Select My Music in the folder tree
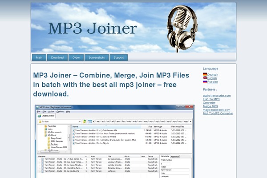Image resolution: width=267 pixels, height=178 pixels. click(52, 135)
